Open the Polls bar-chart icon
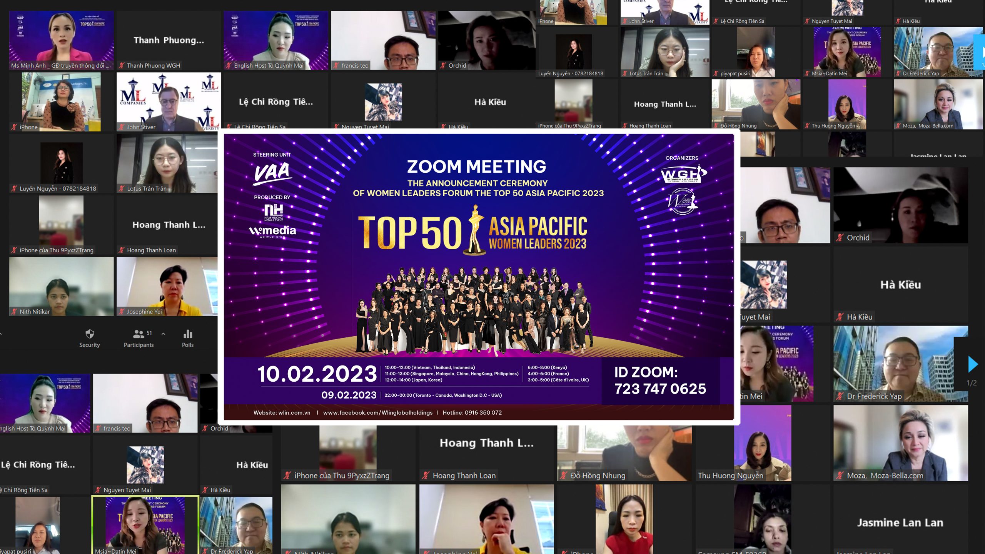The width and height of the screenshot is (985, 554). pyautogui.click(x=188, y=334)
